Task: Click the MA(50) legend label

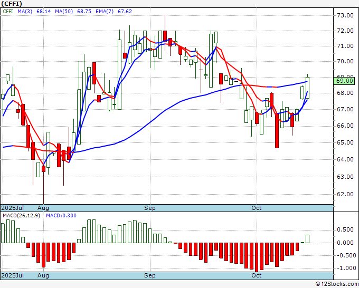Action: point(64,12)
